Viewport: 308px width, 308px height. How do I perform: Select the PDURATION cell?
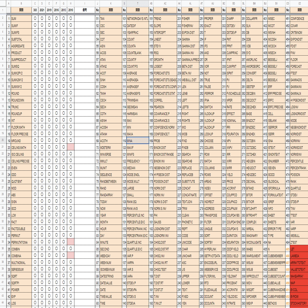234,134
